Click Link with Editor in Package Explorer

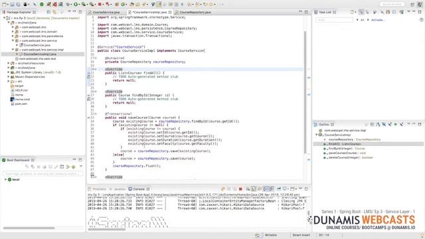pyautogui.click(x=54, y=12)
